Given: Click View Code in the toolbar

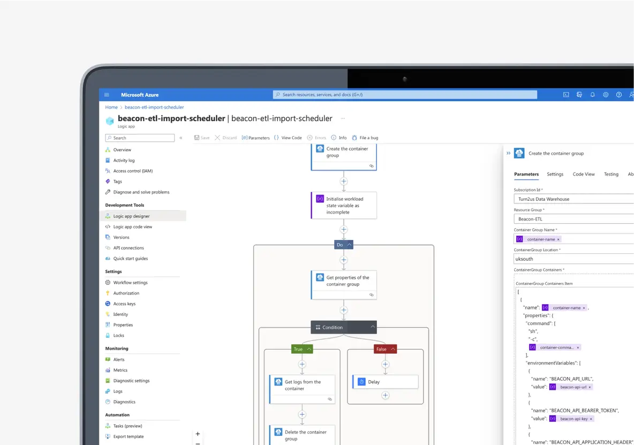Looking at the screenshot, I should [x=288, y=138].
